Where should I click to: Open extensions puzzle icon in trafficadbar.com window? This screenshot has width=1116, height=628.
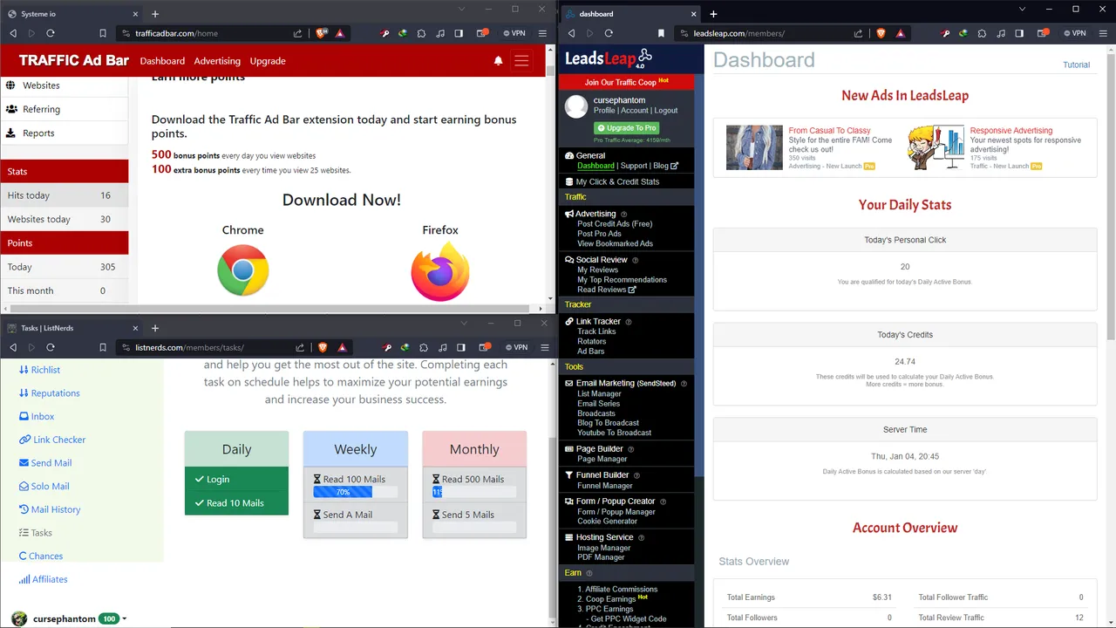(421, 33)
